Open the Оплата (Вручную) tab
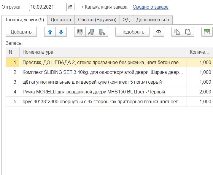 97,20
